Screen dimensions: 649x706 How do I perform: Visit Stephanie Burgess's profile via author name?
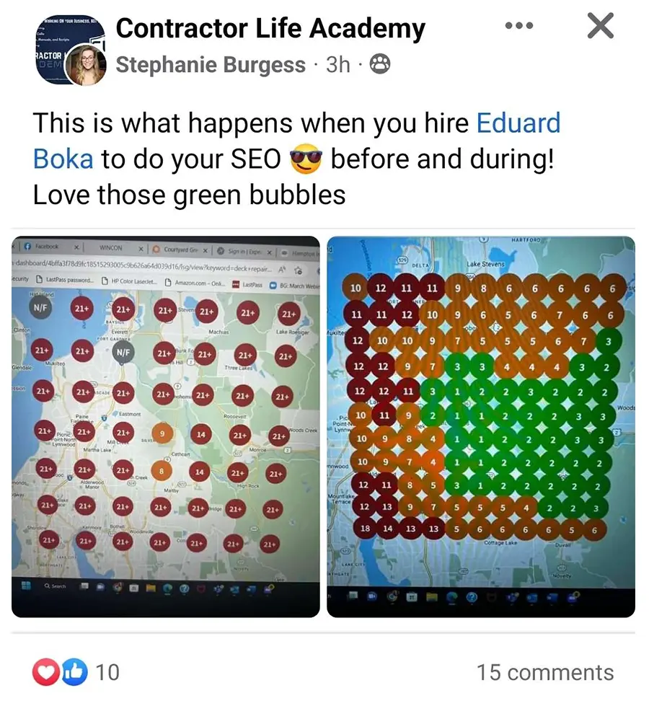click(x=211, y=65)
